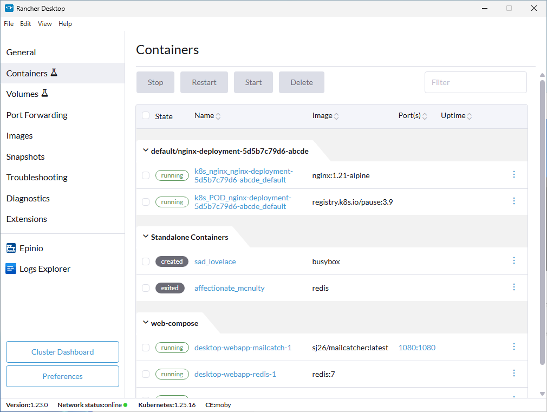Click the Start button
The image size is (547, 412).
[253, 82]
